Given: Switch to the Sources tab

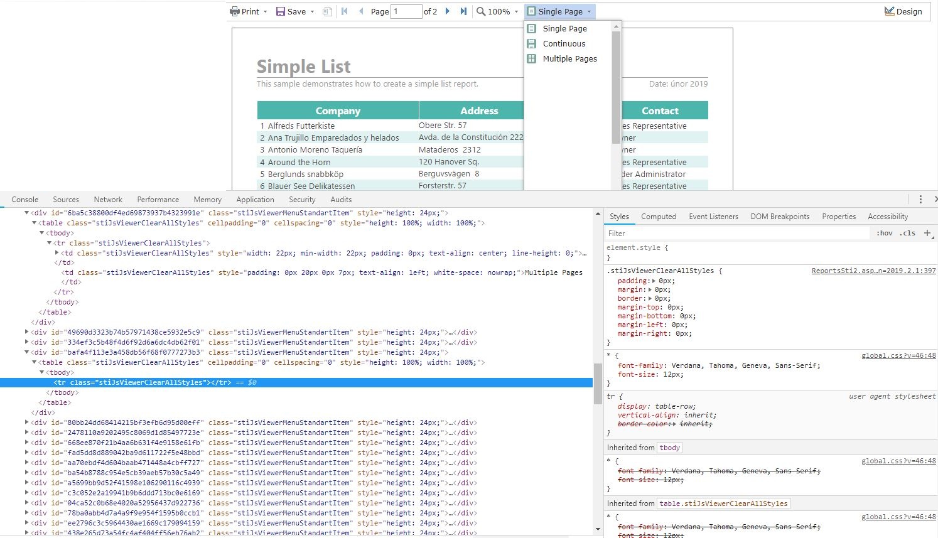Looking at the screenshot, I should click(x=66, y=200).
